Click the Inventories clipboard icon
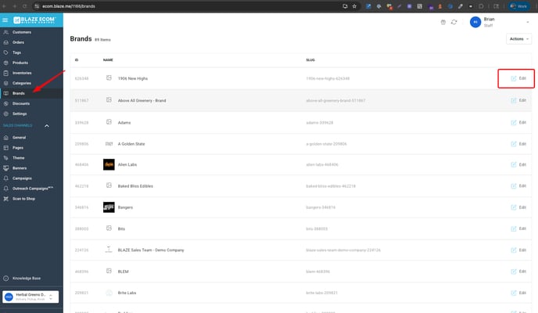Viewport: 538px width, 313px height. [x=6, y=73]
